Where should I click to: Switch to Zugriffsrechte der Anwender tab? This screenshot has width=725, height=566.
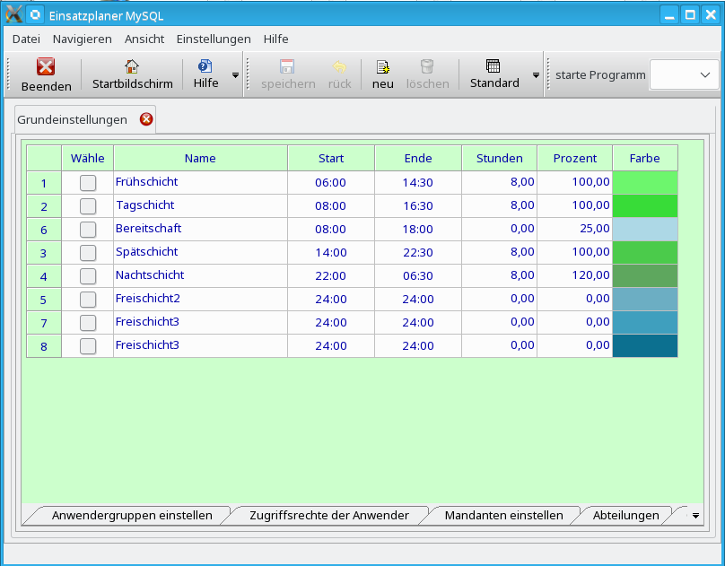[x=328, y=515]
